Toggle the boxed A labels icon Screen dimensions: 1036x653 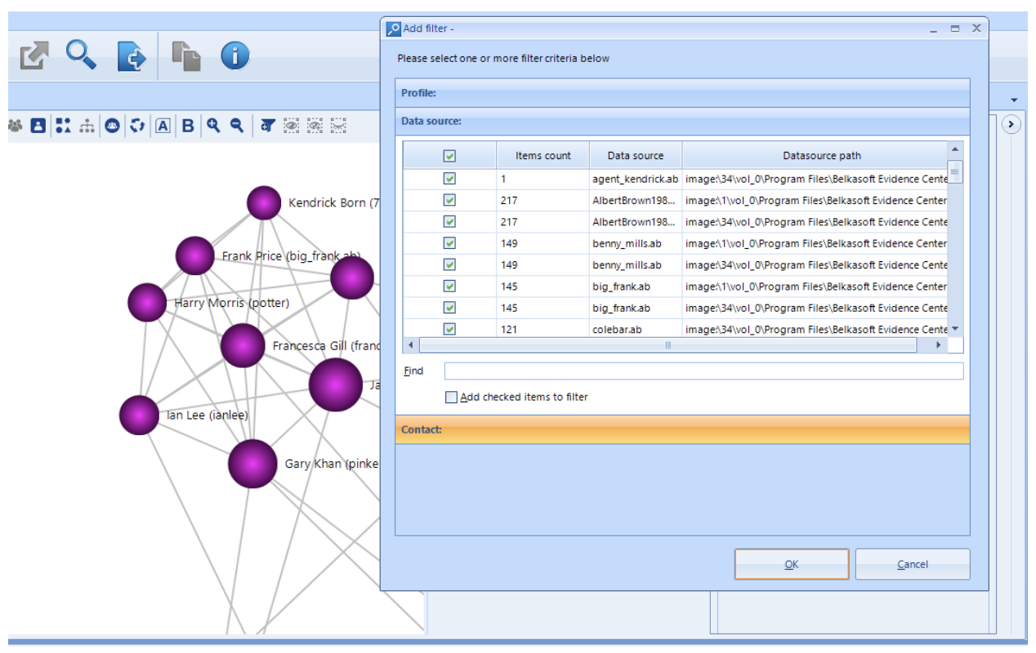pos(163,126)
